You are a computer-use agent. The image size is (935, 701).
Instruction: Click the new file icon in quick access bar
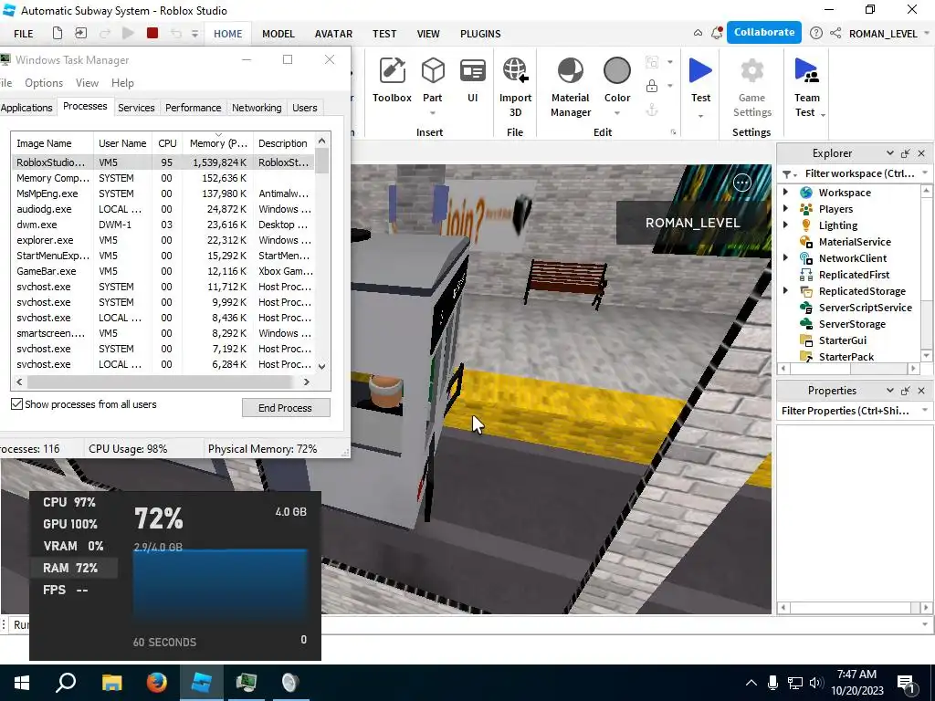pyautogui.click(x=58, y=34)
